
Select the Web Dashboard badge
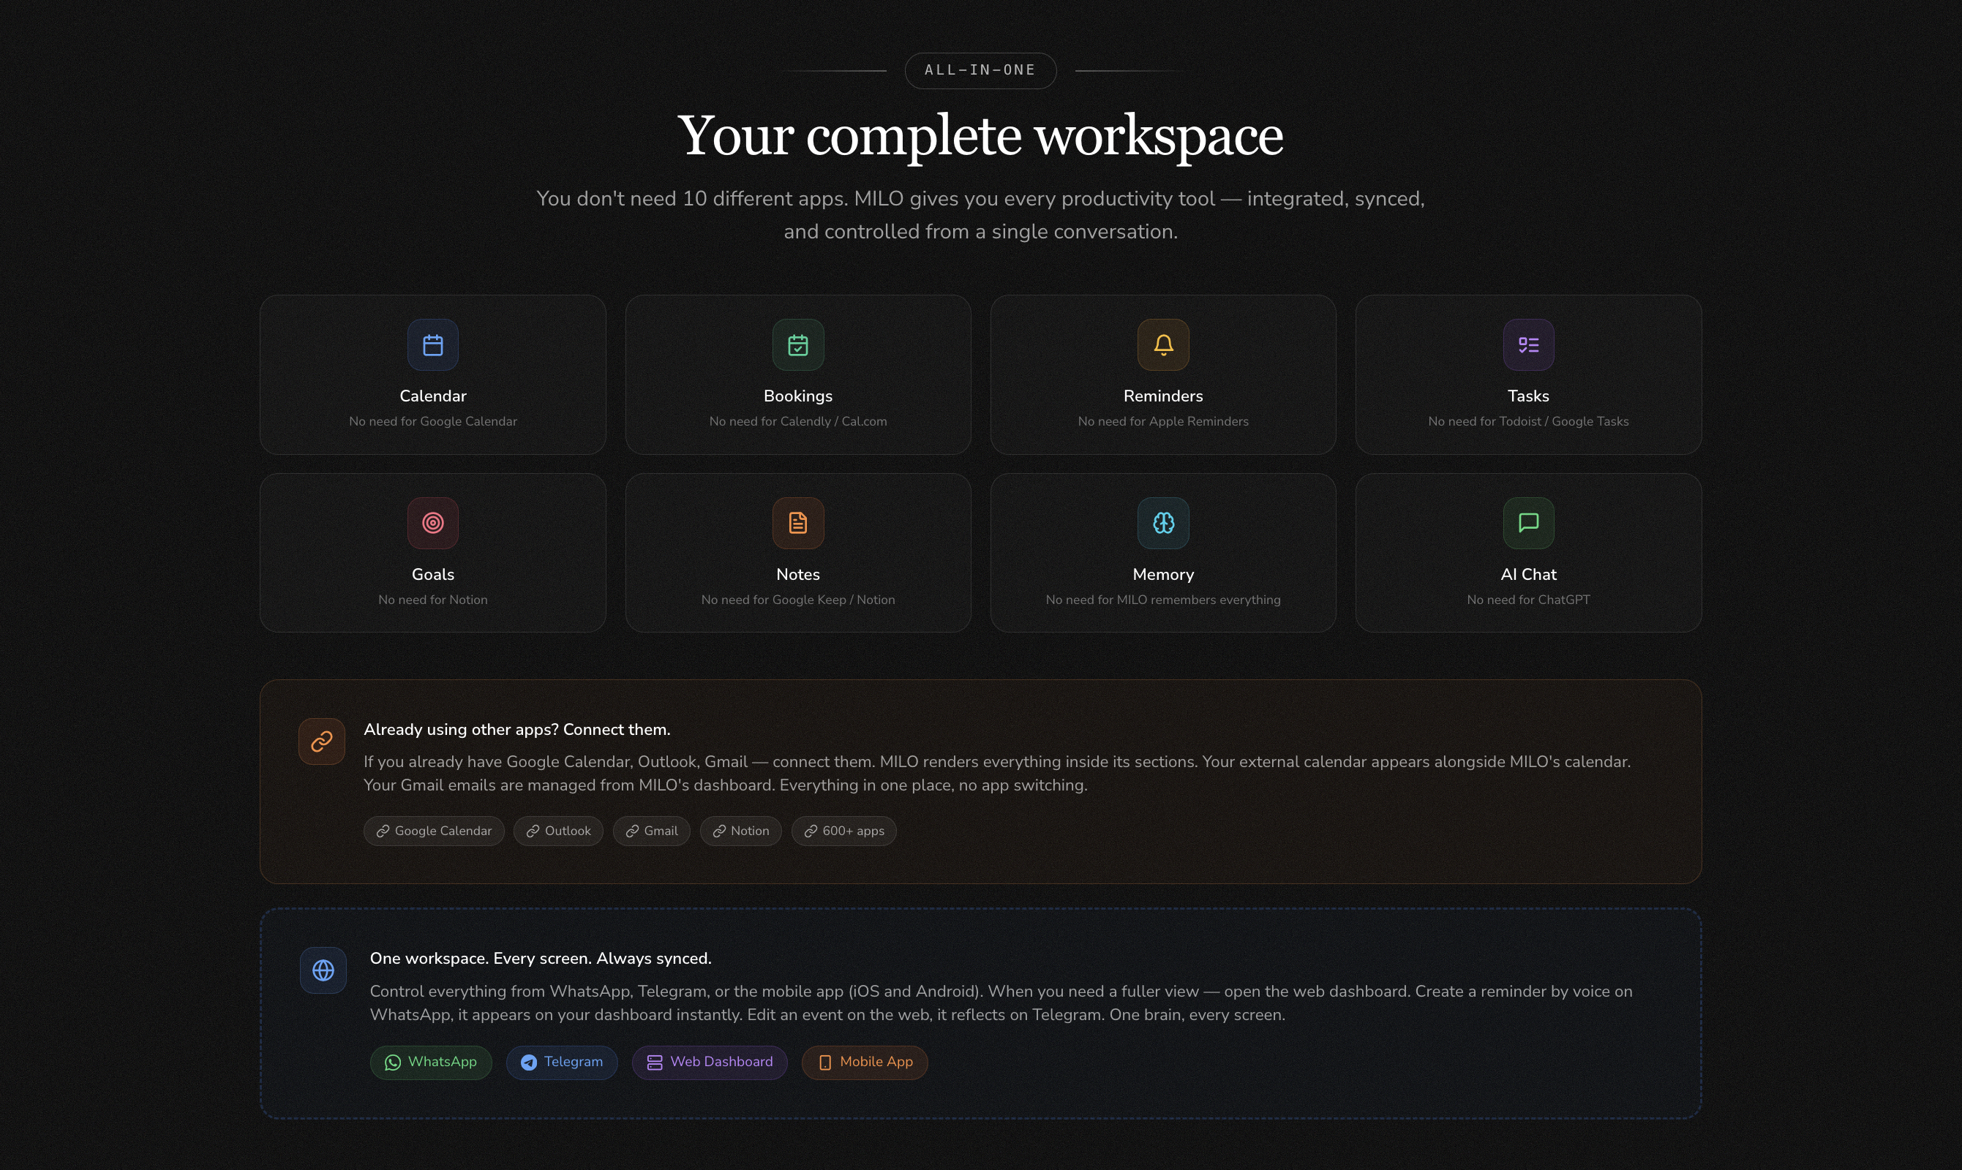709,1062
